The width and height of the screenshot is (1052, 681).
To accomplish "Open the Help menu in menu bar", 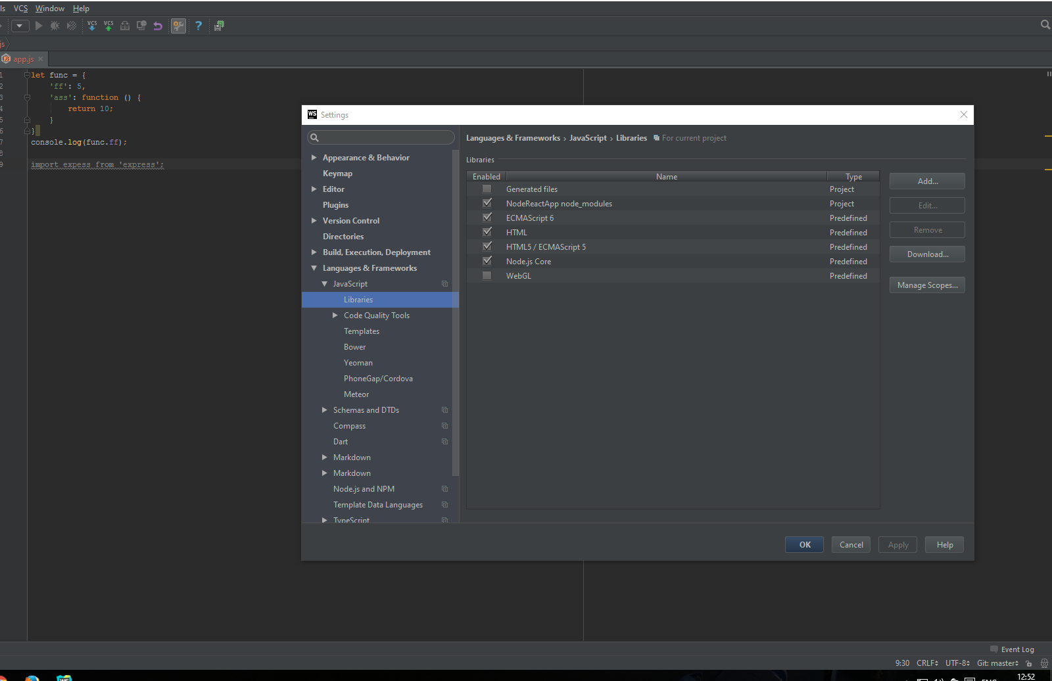I will point(81,9).
